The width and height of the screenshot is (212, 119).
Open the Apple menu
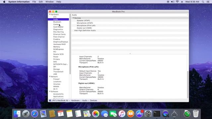(x=4, y=2)
